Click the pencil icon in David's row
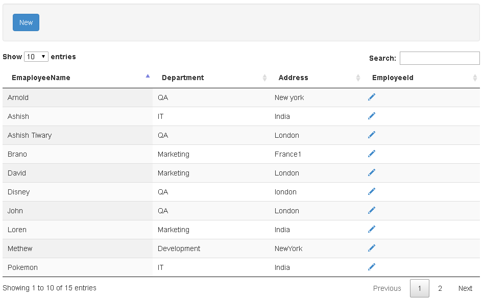The width and height of the screenshot is (484, 299). 372,172
